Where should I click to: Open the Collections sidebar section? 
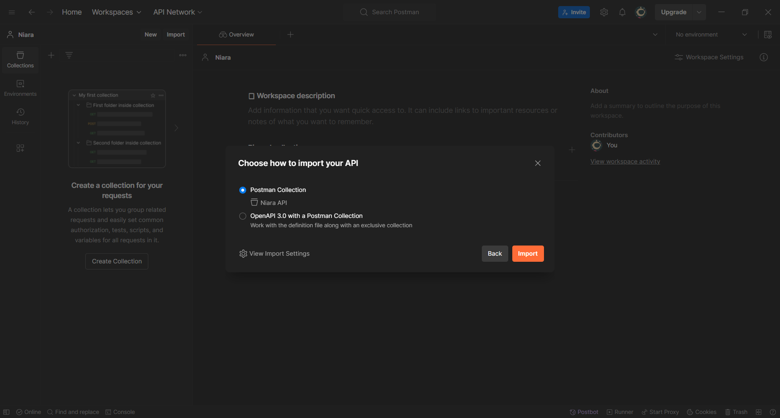point(20,60)
